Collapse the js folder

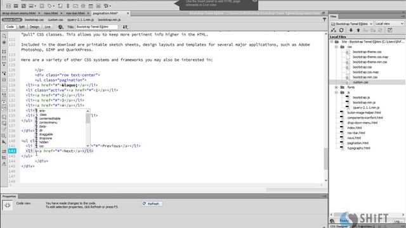(x=336, y=92)
